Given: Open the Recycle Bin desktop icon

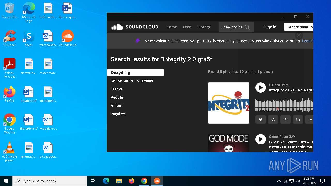Looking at the screenshot, I should 10,11.
